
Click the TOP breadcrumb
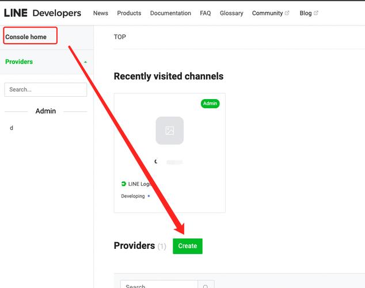click(x=120, y=37)
